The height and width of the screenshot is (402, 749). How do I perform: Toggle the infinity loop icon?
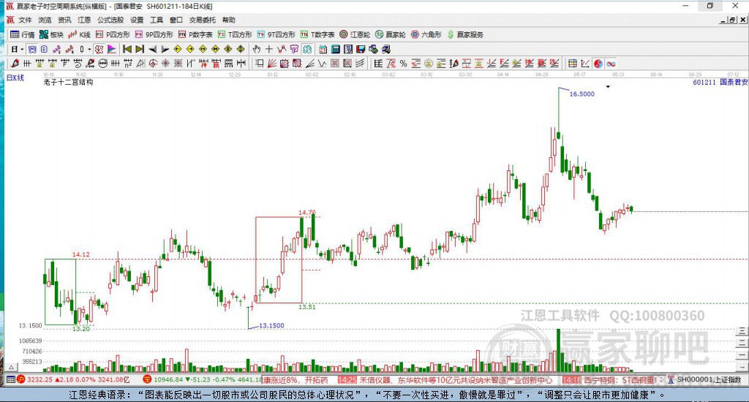tap(611, 63)
